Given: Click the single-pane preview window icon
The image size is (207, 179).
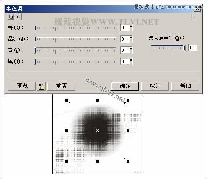Looking at the screenshot, I should (18, 17).
